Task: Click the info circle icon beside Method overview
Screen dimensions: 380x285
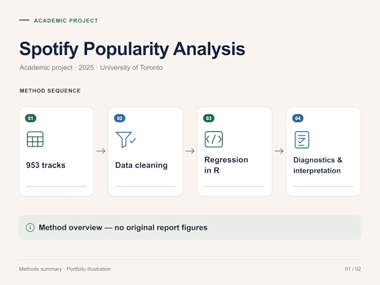Action: point(30,227)
